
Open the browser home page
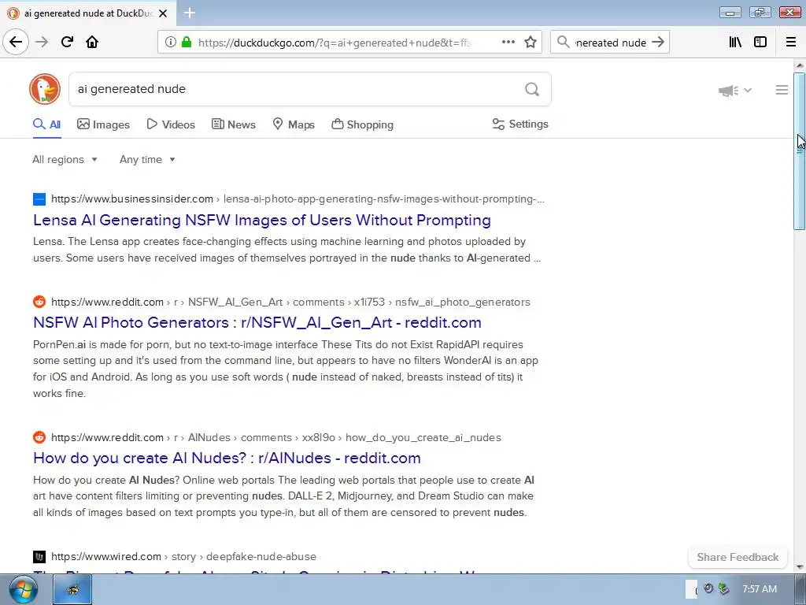92,42
